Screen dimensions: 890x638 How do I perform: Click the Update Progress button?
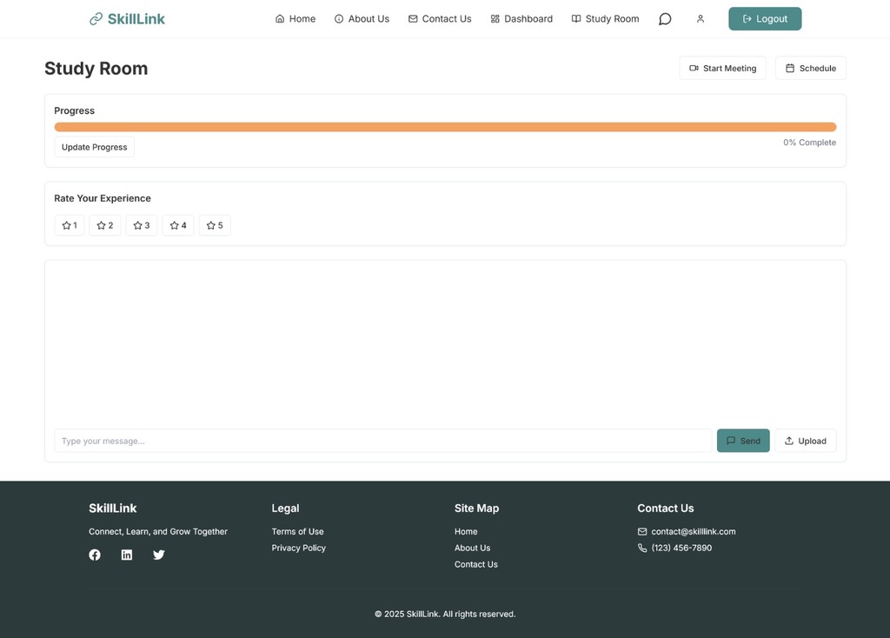tap(94, 147)
